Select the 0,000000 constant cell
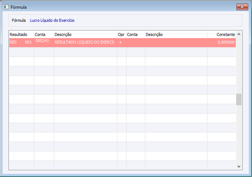Viewport: 252px width, 177px height. coord(221,43)
